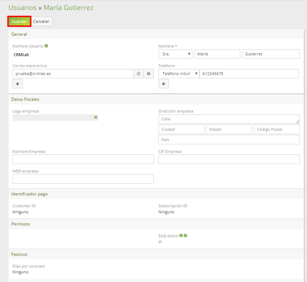This screenshot has width=307, height=282.
Task: Click the Nombre Empresa input
Action: [83, 159]
